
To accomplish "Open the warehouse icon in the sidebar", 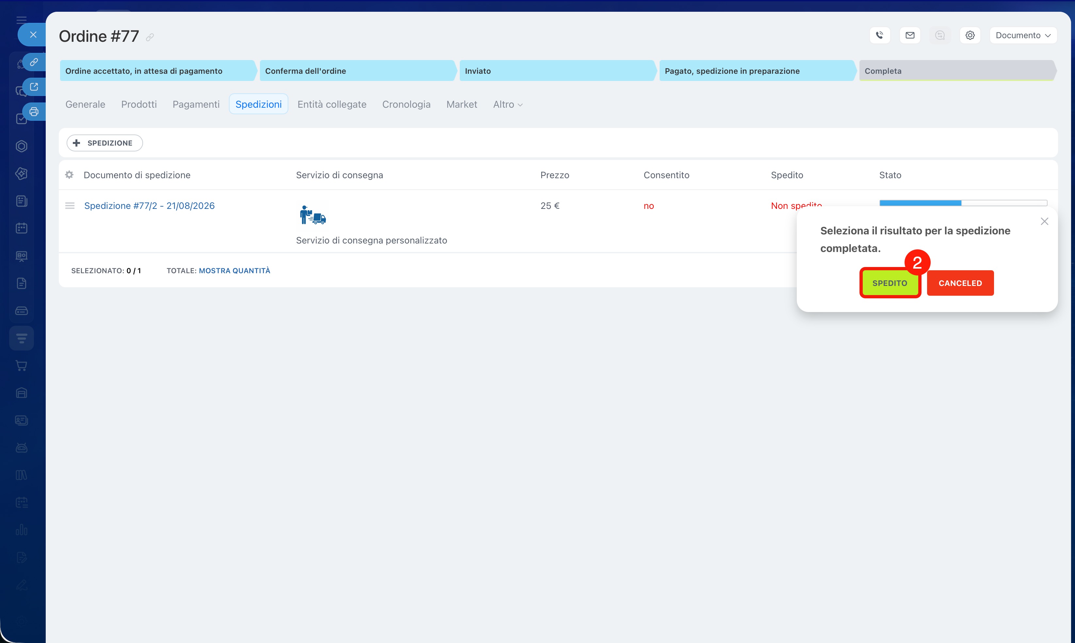I will point(21,393).
